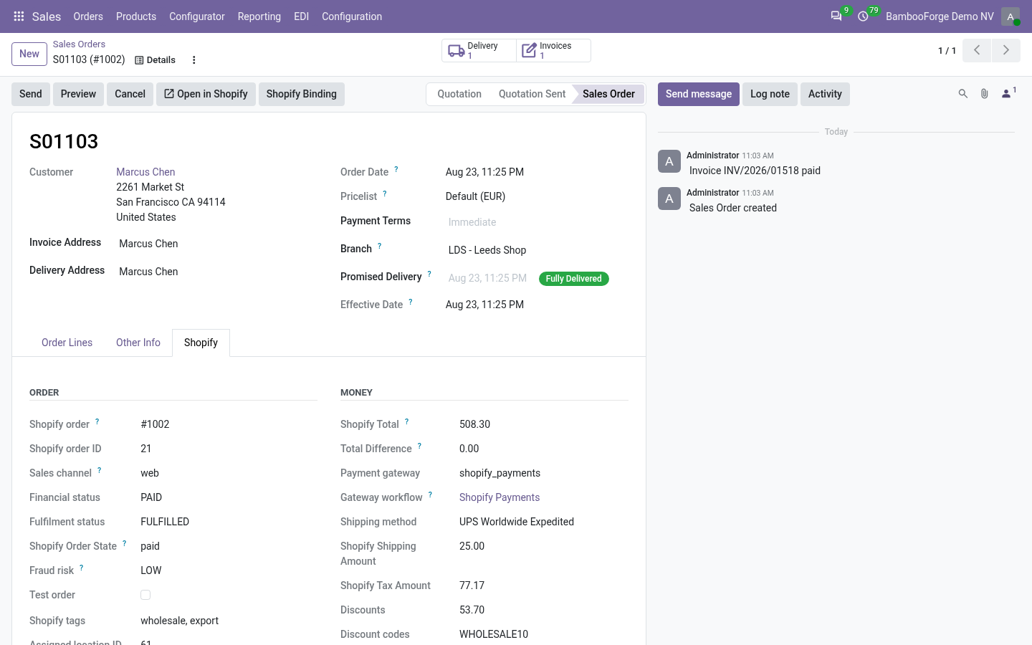This screenshot has height=645, width=1032.
Task: Switch to the Order Lines tab
Action: [67, 343]
